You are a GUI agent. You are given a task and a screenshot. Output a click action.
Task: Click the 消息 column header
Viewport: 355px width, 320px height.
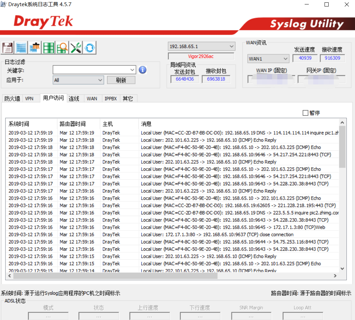(239, 124)
